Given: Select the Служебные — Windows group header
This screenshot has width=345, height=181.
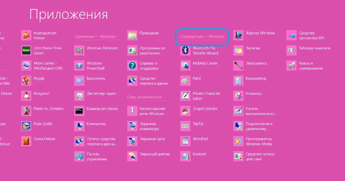Looking at the screenshot, I should pyautogui.click(x=95, y=36).
